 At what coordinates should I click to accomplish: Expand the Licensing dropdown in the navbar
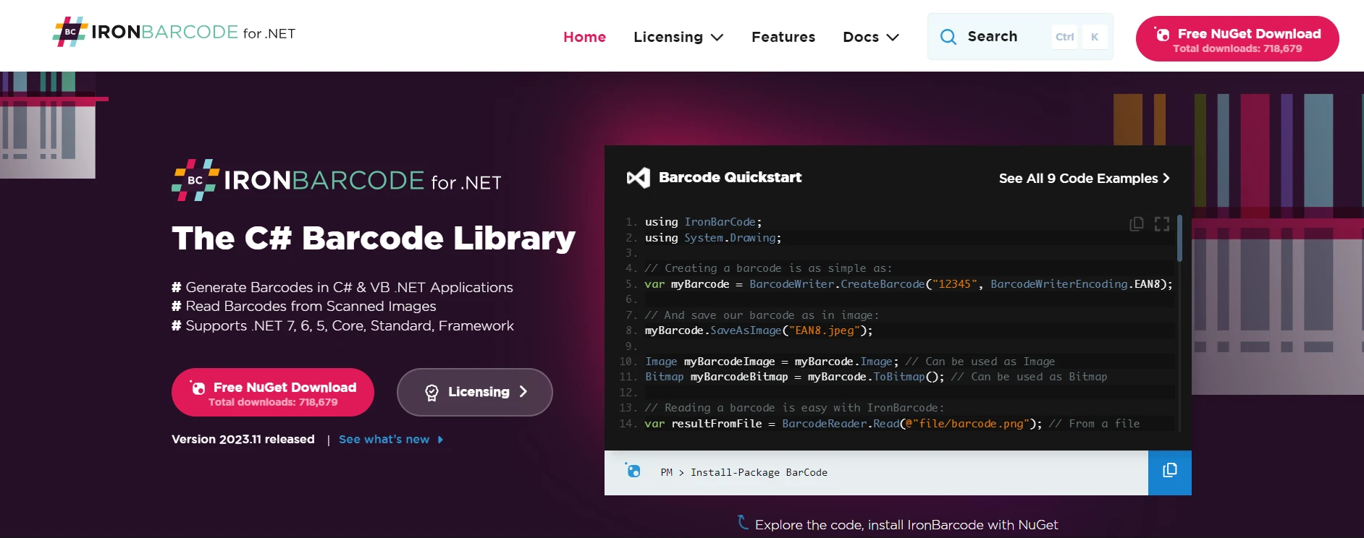click(x=678, y=37)
